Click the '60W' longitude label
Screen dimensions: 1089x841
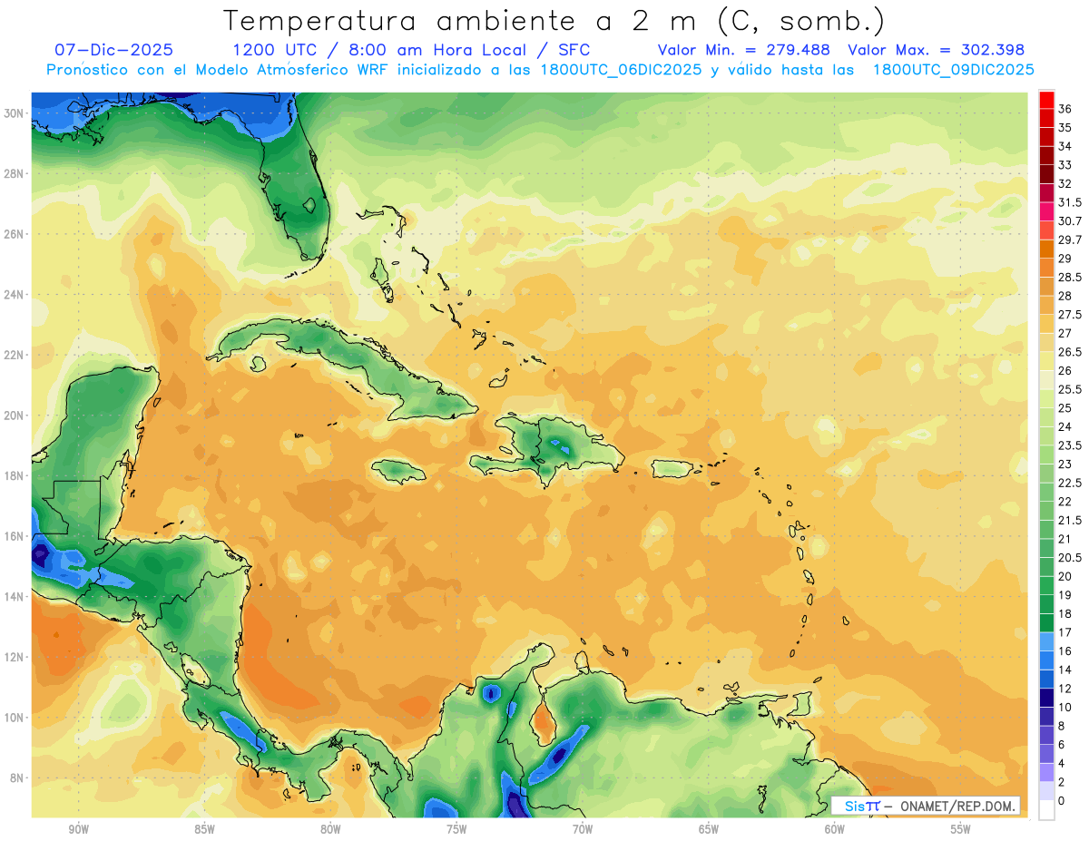coord(835,829)
